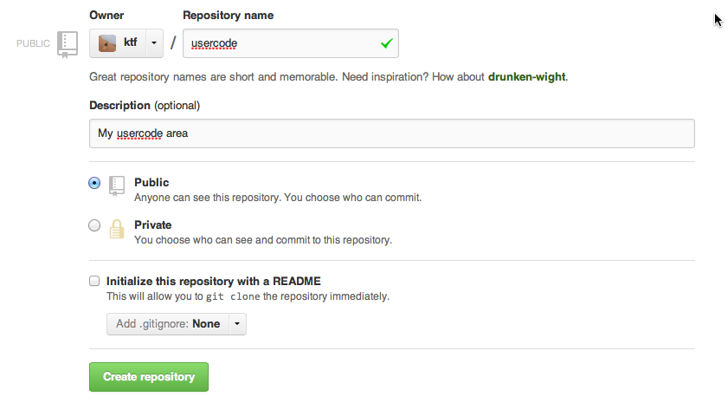Click the padlock icon next to Private option

pos(117,229)
